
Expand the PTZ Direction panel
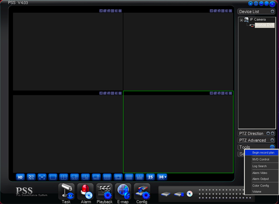pyautogui.click(x=272, y=133)
